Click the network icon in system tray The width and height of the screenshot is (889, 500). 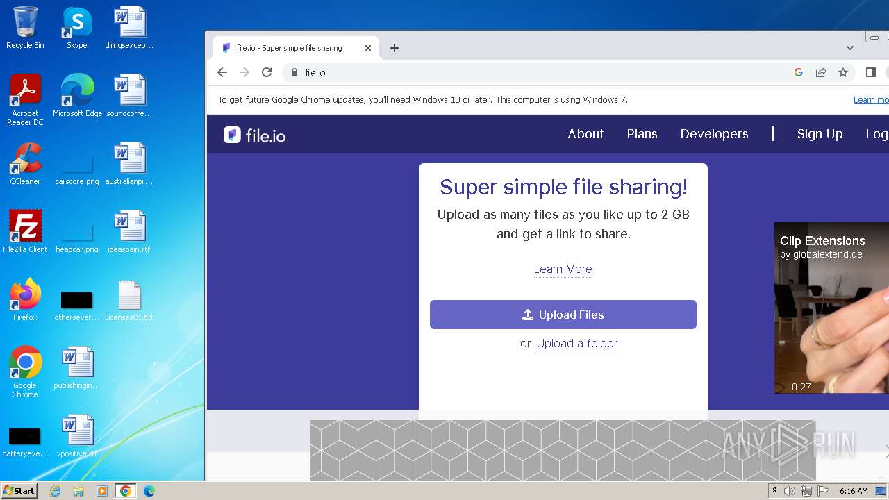(806, 491)
